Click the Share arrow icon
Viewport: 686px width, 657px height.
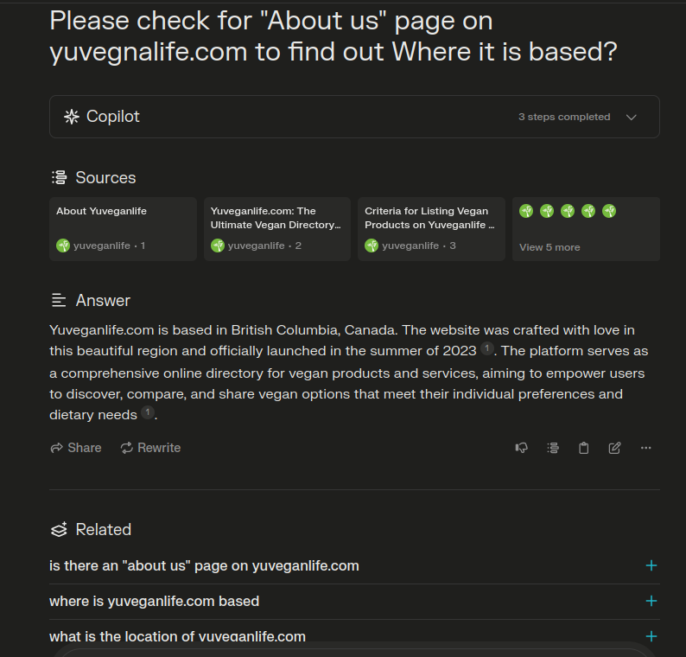(56, 448)
